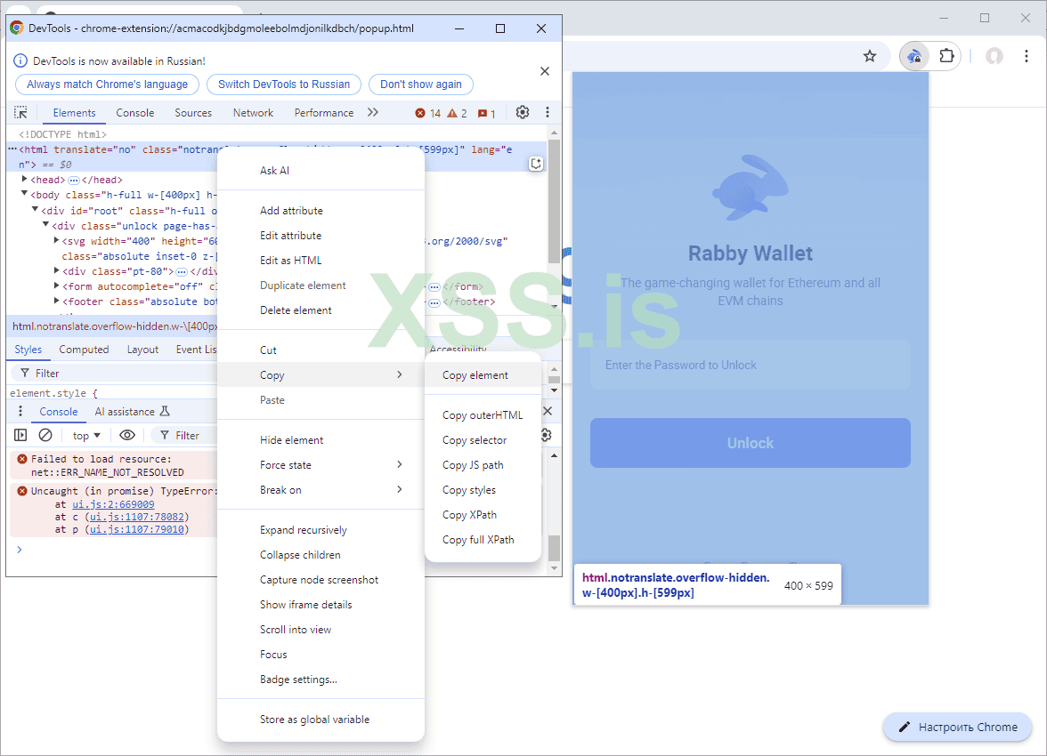Expand the svg width=400 node
Viewport: 1047px width, 756px height.
tap(56, 240)
